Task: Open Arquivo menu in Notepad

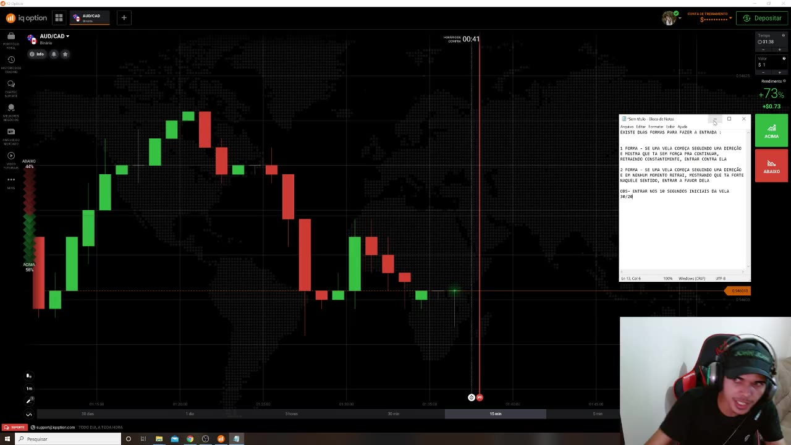Action: [x=627, y=127]
